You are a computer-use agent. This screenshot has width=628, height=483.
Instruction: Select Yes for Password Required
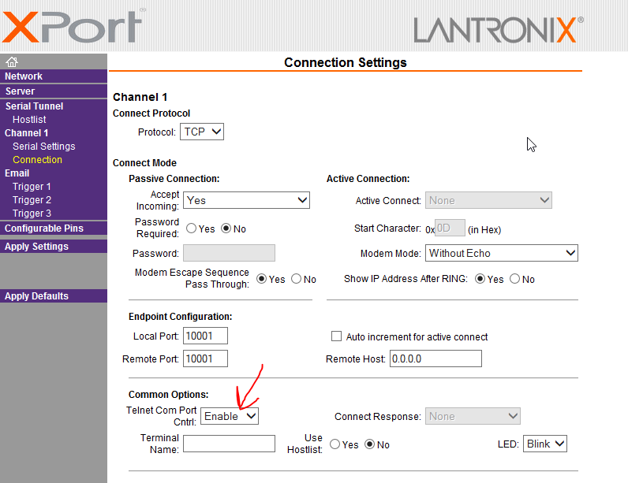point(192,228)
